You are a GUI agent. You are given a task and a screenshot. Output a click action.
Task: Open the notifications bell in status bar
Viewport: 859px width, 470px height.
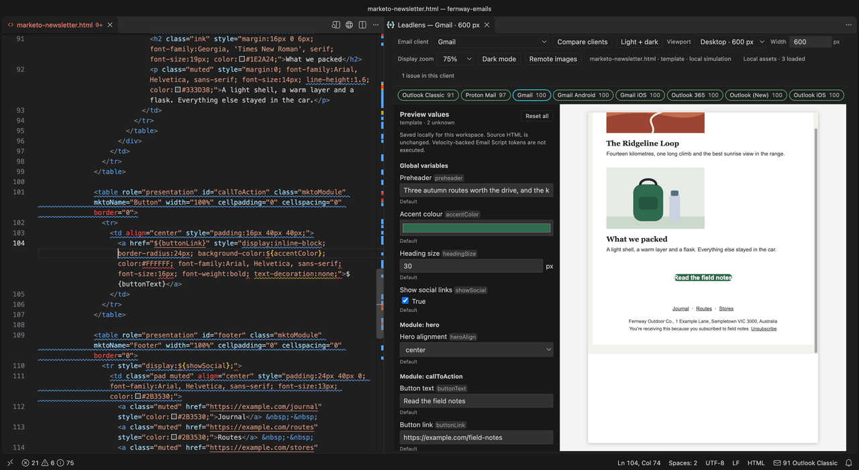[849, 463]
